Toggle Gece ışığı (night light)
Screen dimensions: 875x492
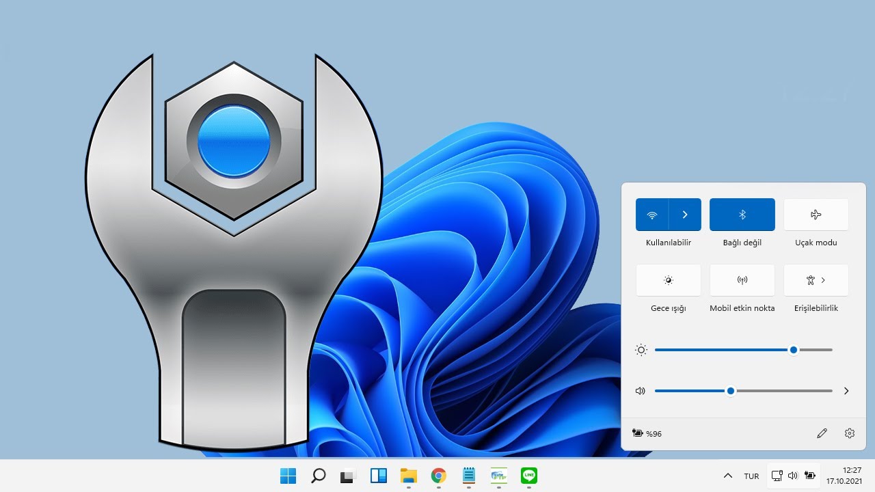click(668, 279)
